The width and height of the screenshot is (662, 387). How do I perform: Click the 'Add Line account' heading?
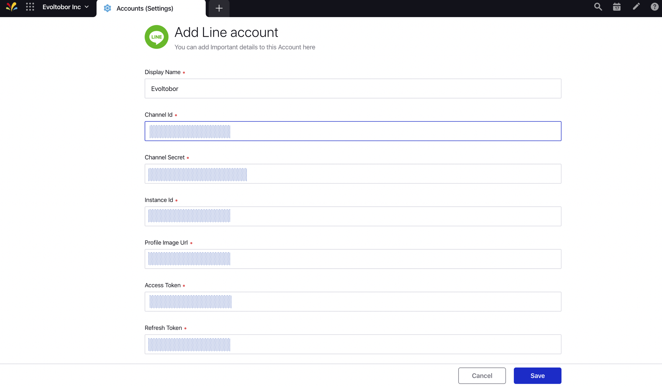point(226,32)
